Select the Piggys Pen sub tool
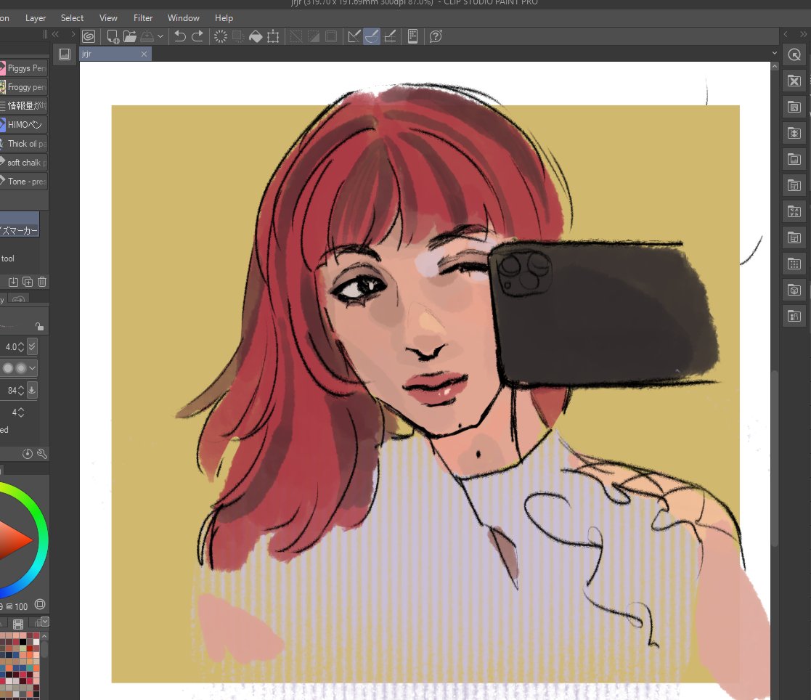 tap(24, 68)
